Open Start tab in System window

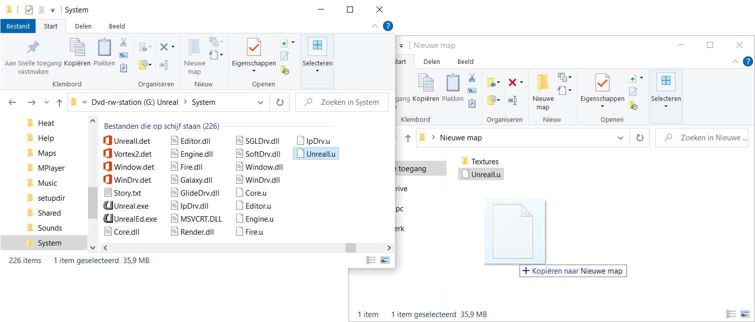coord(50,26)
